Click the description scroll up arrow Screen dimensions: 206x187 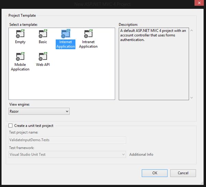tap(192, 31)
